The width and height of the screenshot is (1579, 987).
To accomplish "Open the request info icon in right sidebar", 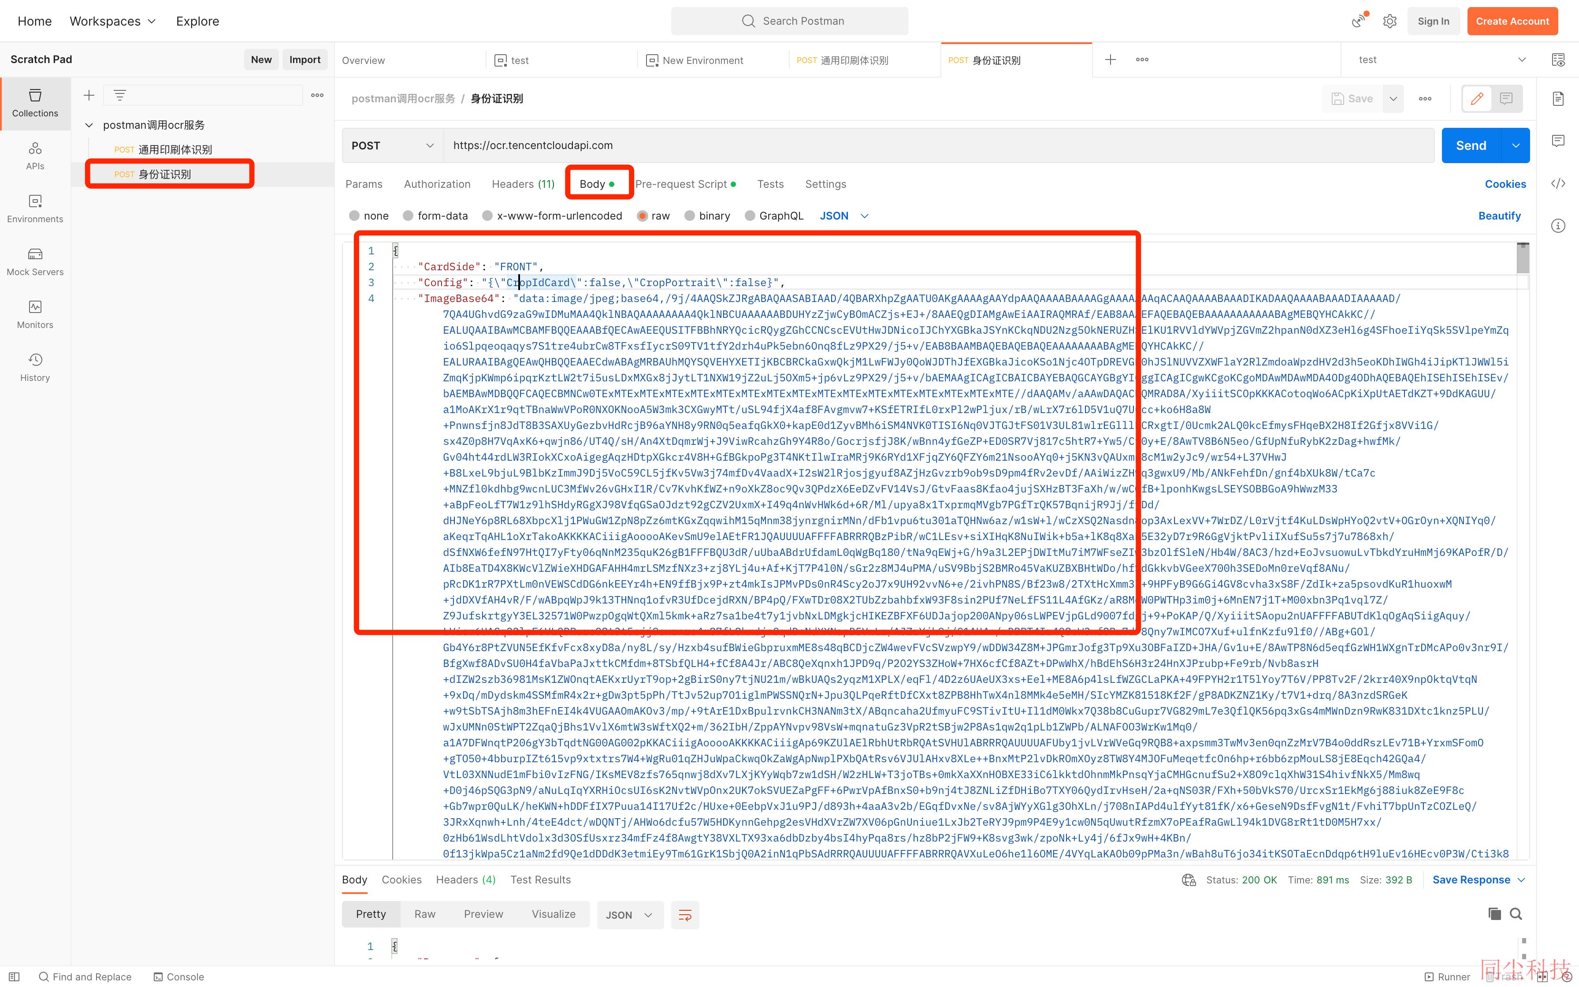I will pyautogui.click(x=1558, y=226).
